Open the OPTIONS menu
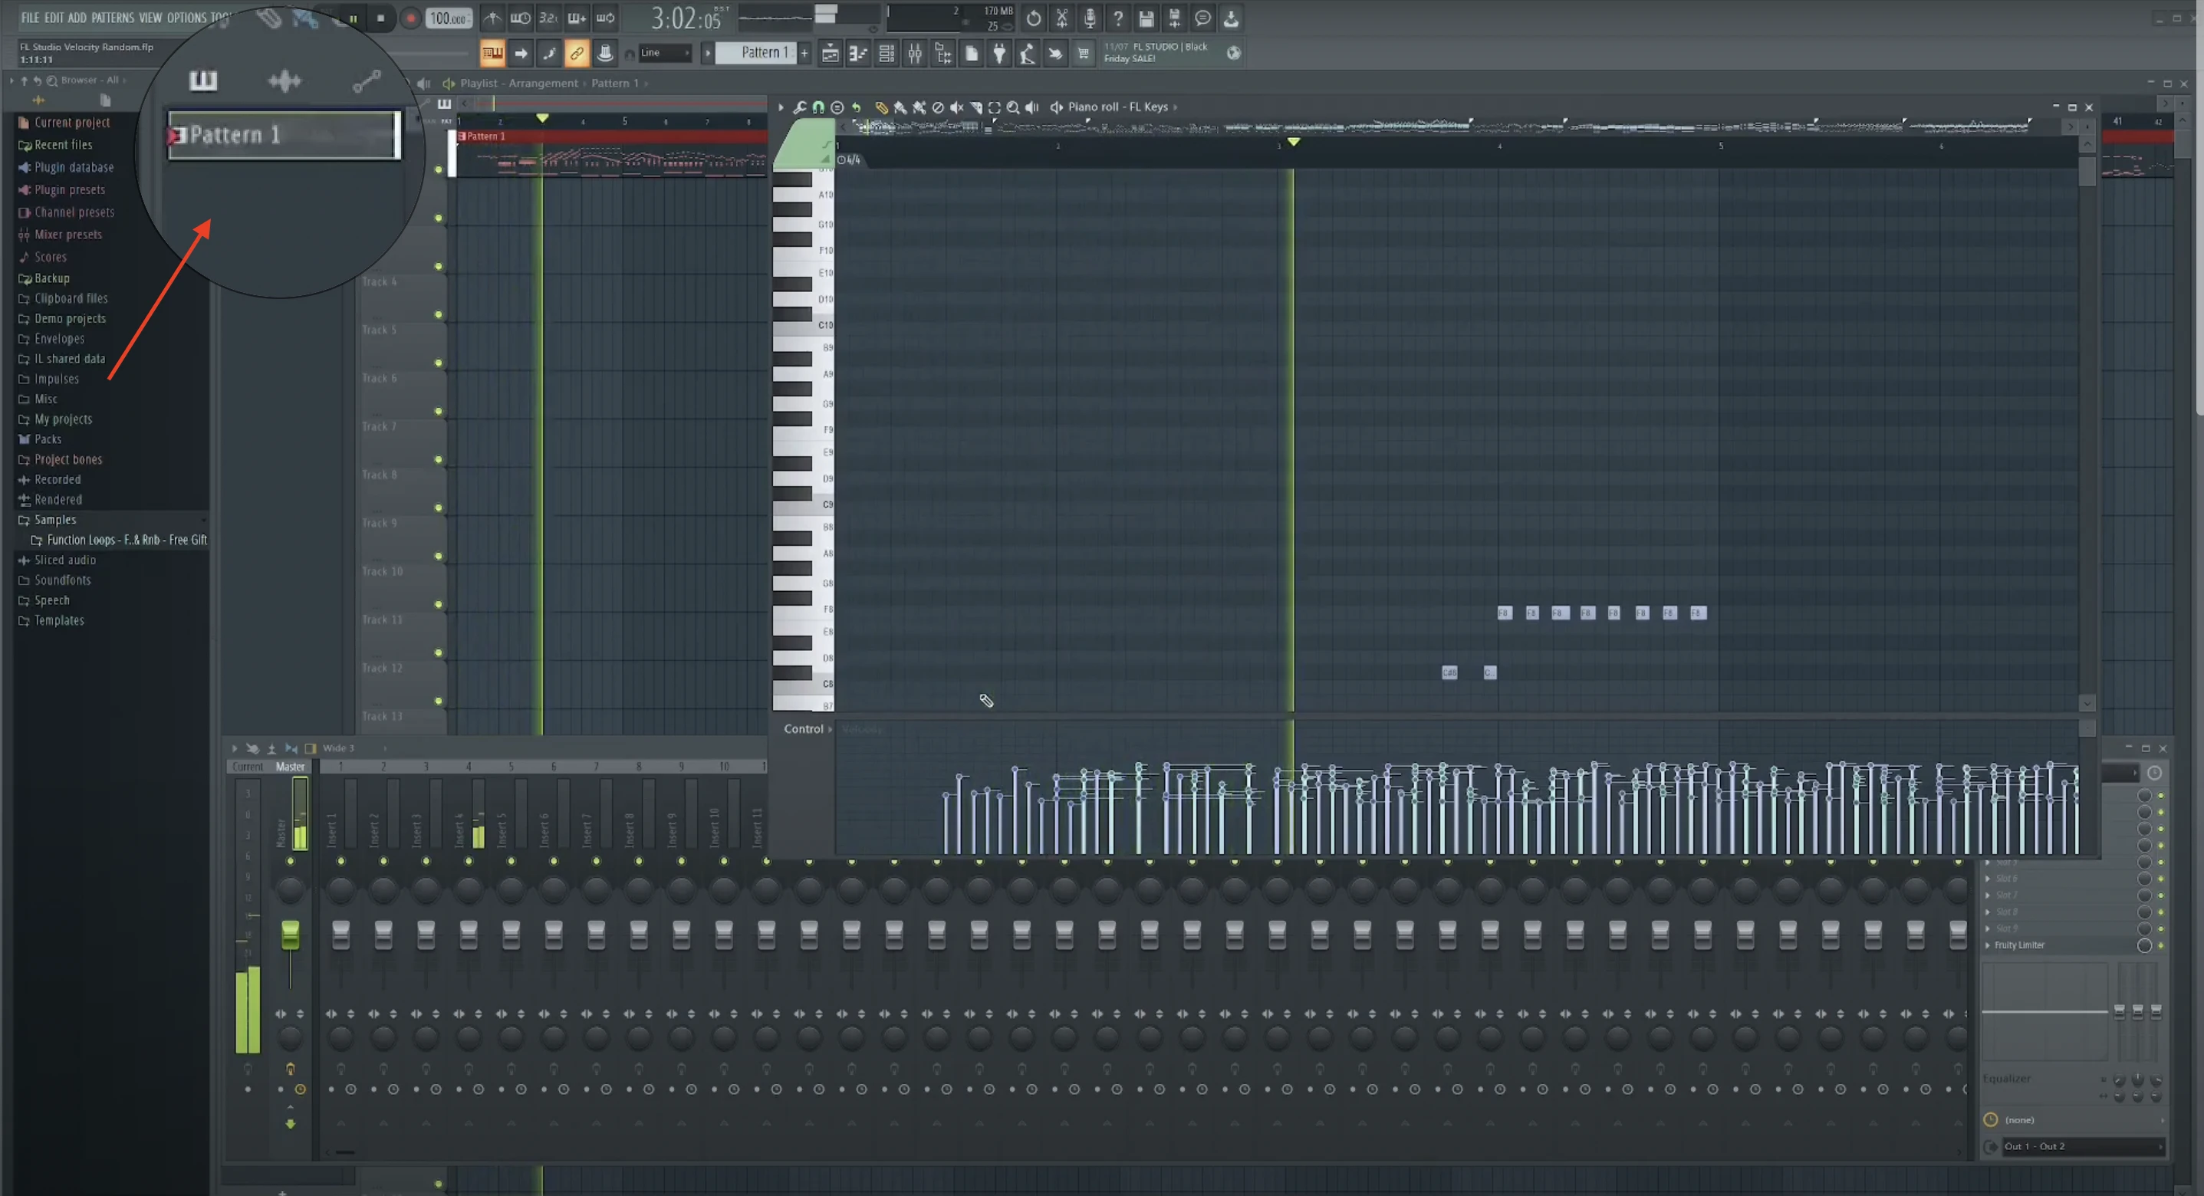Image resolution: width=2204 pixels, height=1196 pixels. 186,17
